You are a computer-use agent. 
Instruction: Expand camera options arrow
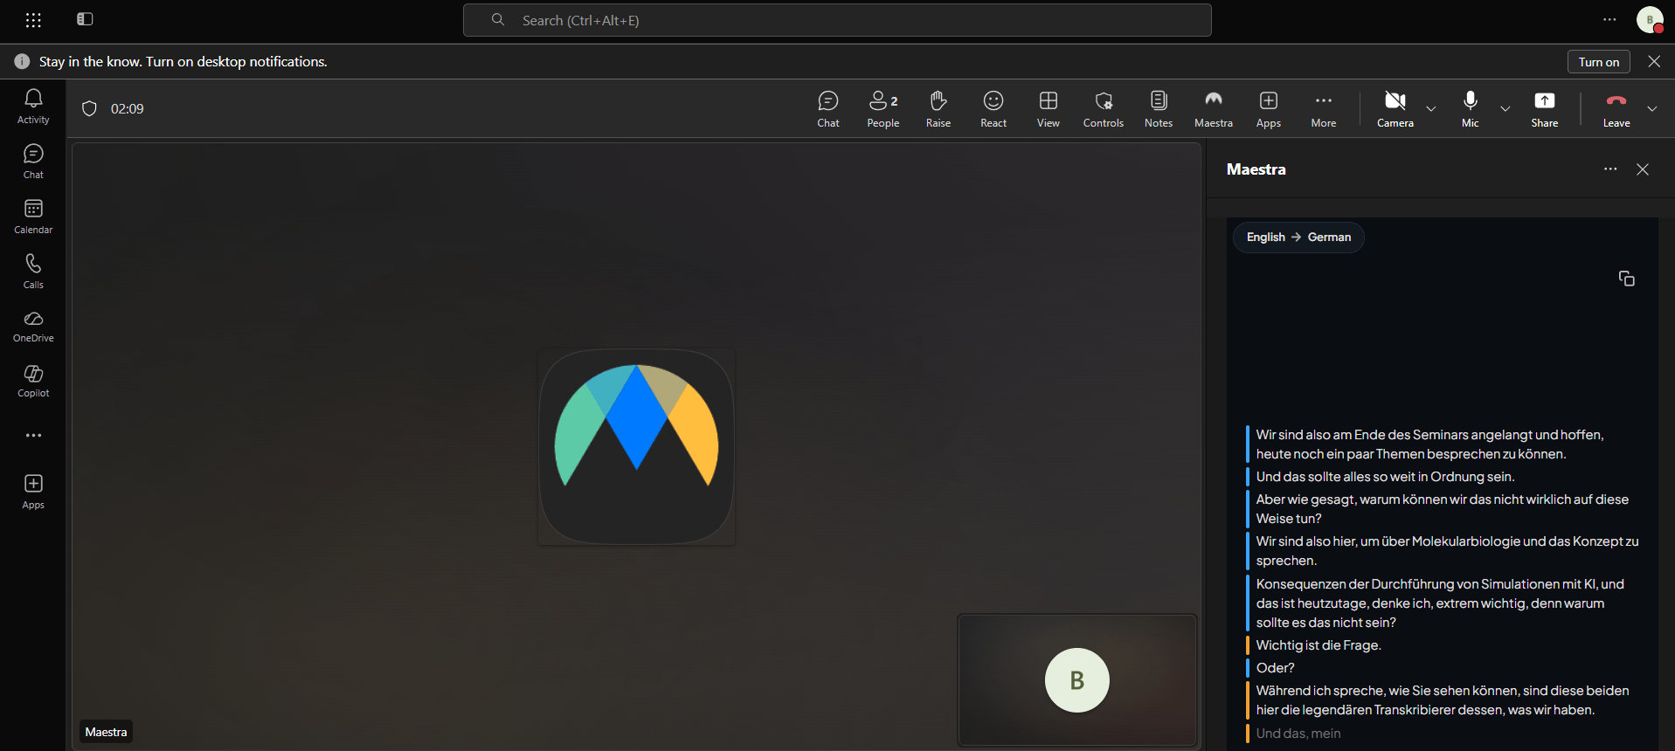pyautogui.click(x=1431, y=109)
